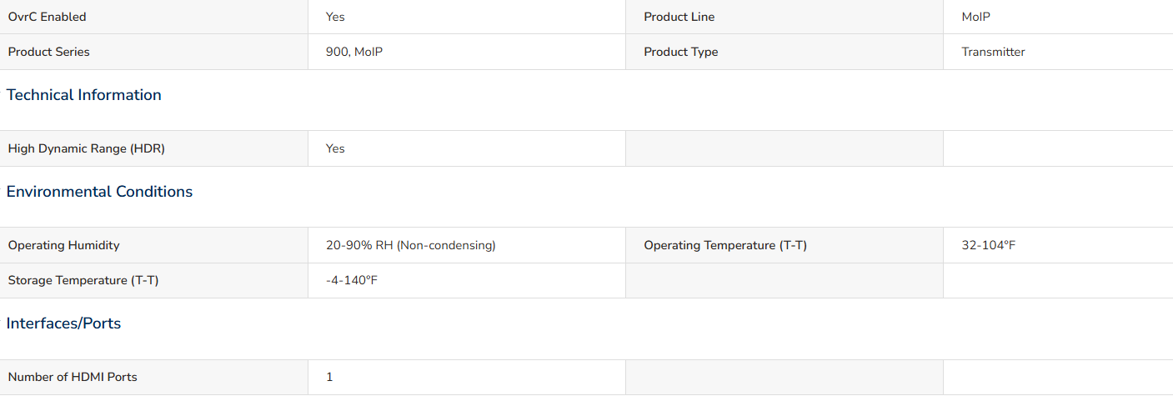Screen dimensions: 1173x396
Task: Select the 900, MoIP series value
Action: [x=354, y=52]
